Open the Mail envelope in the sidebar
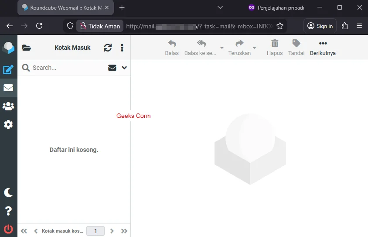The height and width of the screenshot is (237, 368). coord(8,88)
